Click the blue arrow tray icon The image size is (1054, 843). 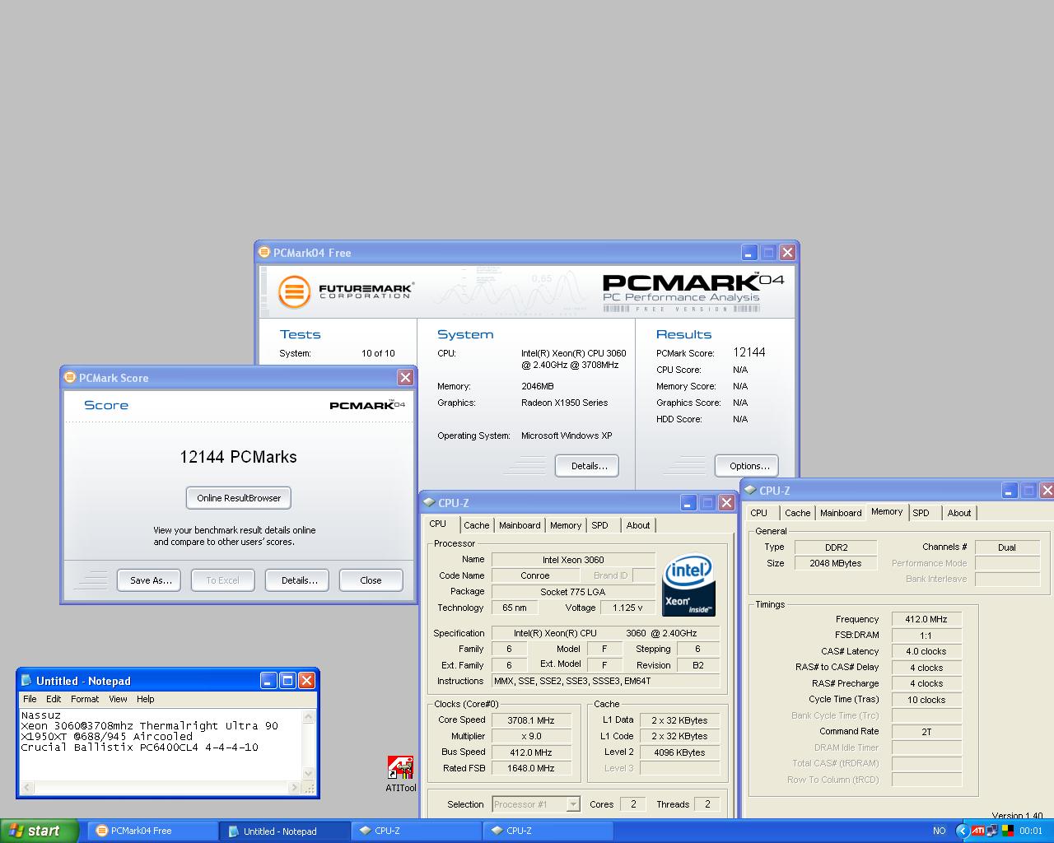tap(963, 831)
